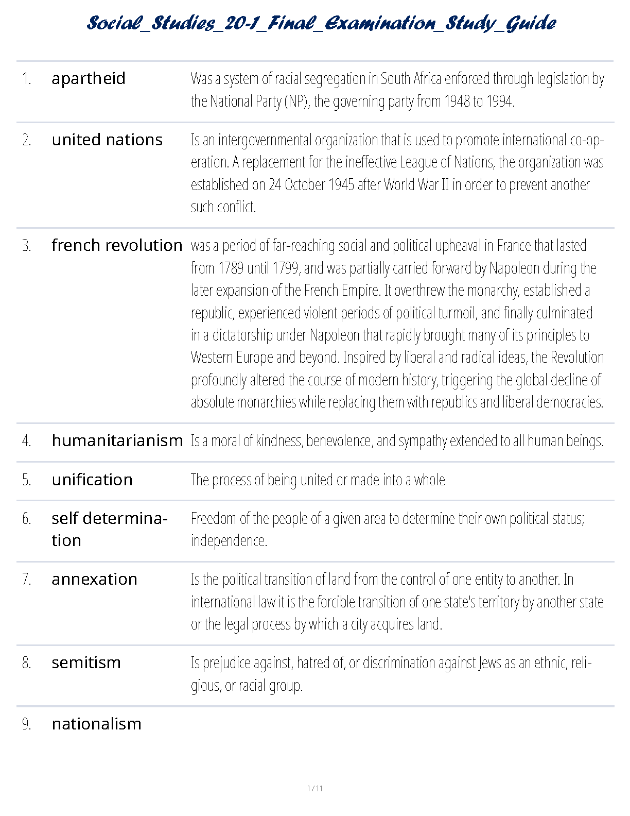Click the semitism definition text
This screenshot has width=630, height=816.
coord(391,674)
